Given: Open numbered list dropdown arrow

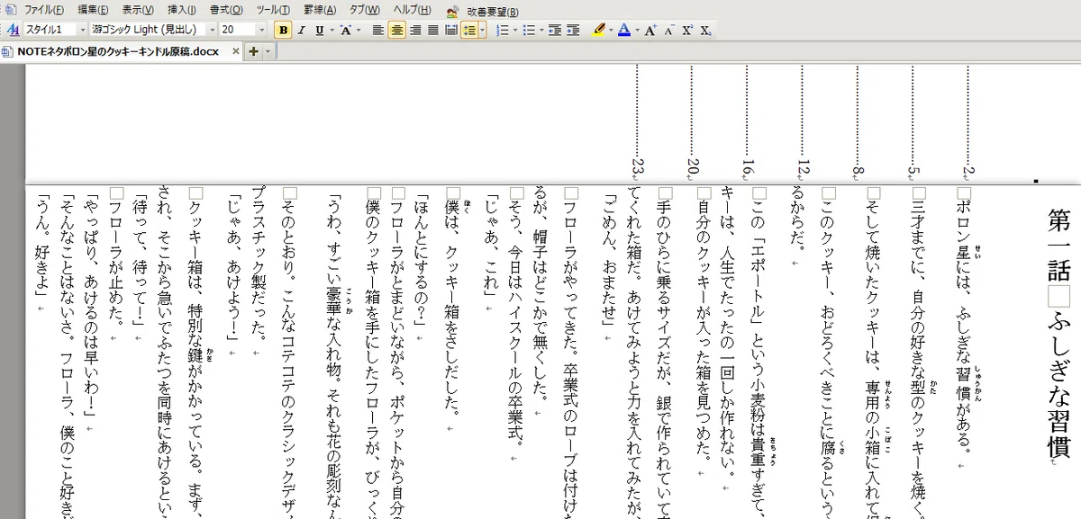Looking at the screenshot, I should [x=515, y=30].
